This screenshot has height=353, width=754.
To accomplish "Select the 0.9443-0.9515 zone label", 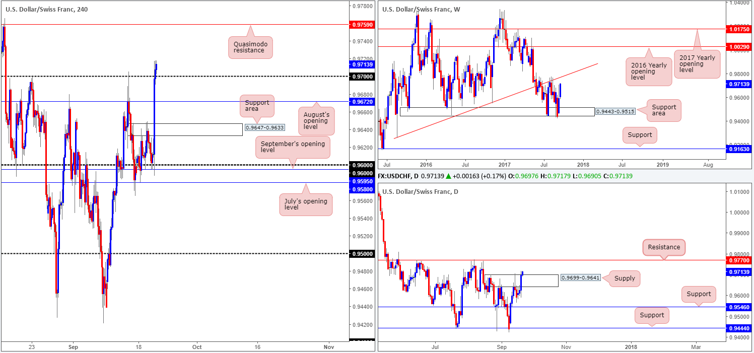I will [615, 111].
